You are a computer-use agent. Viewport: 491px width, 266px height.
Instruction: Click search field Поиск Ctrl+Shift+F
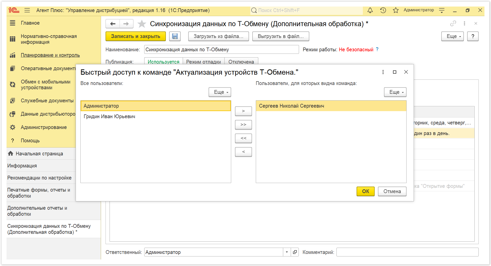pos(307,10)
